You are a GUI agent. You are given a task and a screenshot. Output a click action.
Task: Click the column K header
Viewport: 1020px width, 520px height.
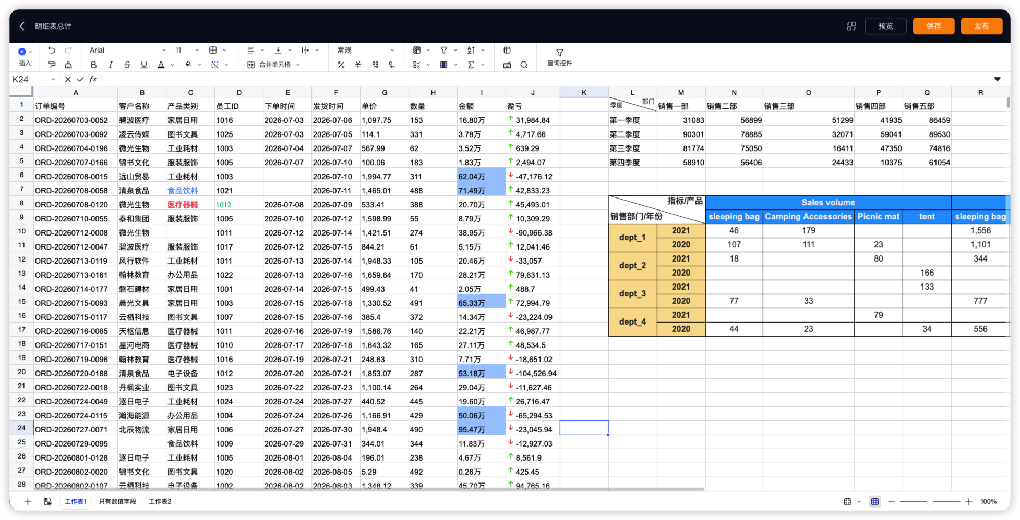point(584,92)
